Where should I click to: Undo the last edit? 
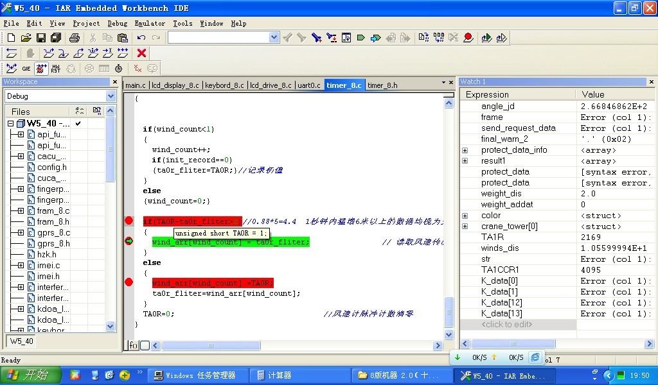pos(141,38)
